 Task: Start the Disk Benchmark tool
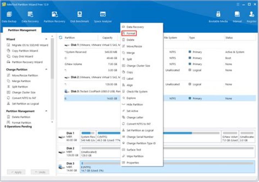click(x=79, y=17)
